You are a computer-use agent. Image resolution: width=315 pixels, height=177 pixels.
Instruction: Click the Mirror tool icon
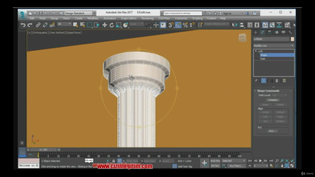[x=234, y=25]
